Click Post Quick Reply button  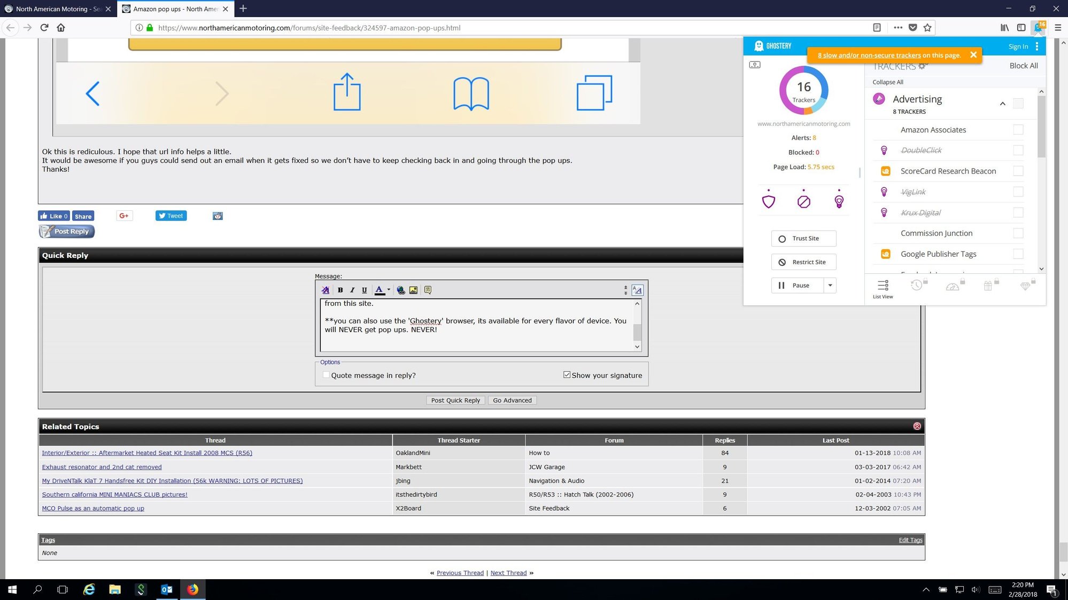pyautogui.click(x=455, y=400)
